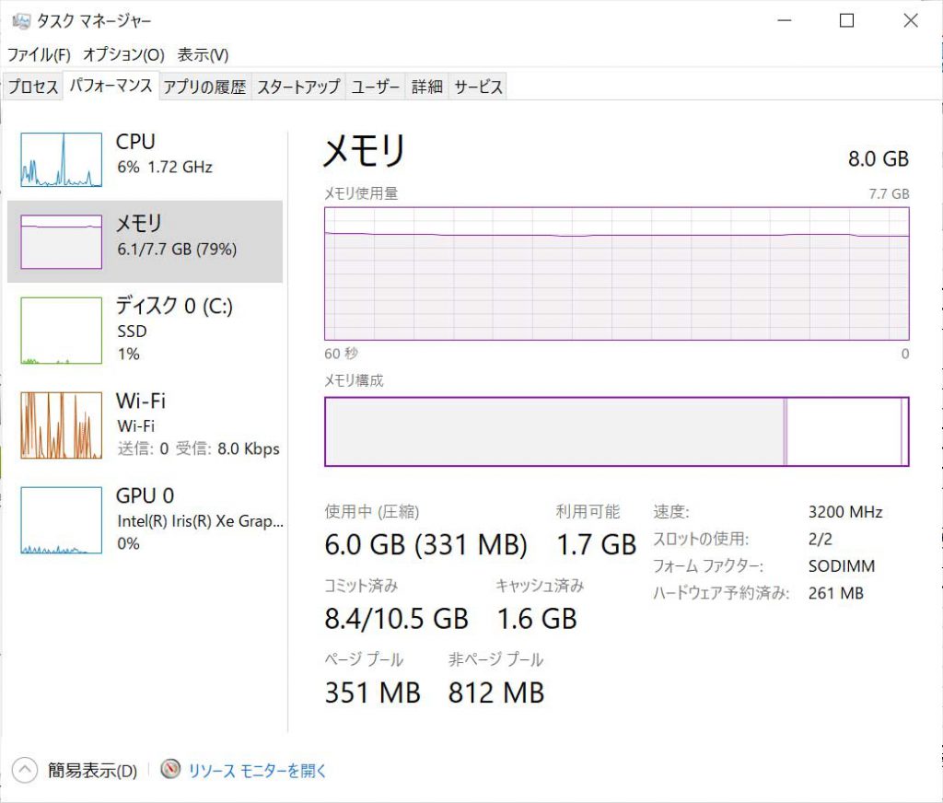Open the 表示(V) menu
The width and height of the screenshot is (943, 803).
click(203, 55)
